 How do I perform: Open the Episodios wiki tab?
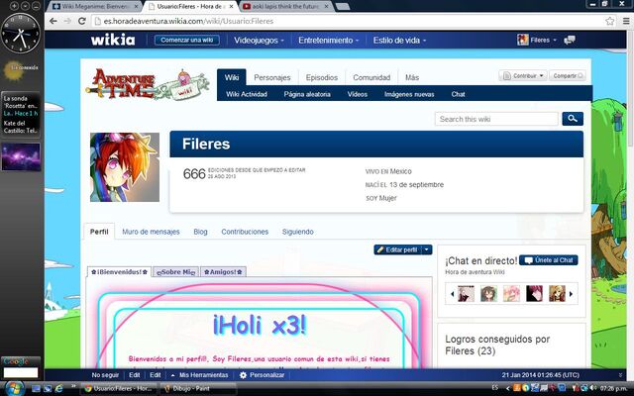point(321,77)
